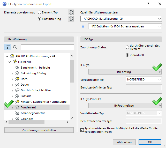The image size is (166, 148).
Task: Click the Fassade classification icon
Action: (17, 96)
